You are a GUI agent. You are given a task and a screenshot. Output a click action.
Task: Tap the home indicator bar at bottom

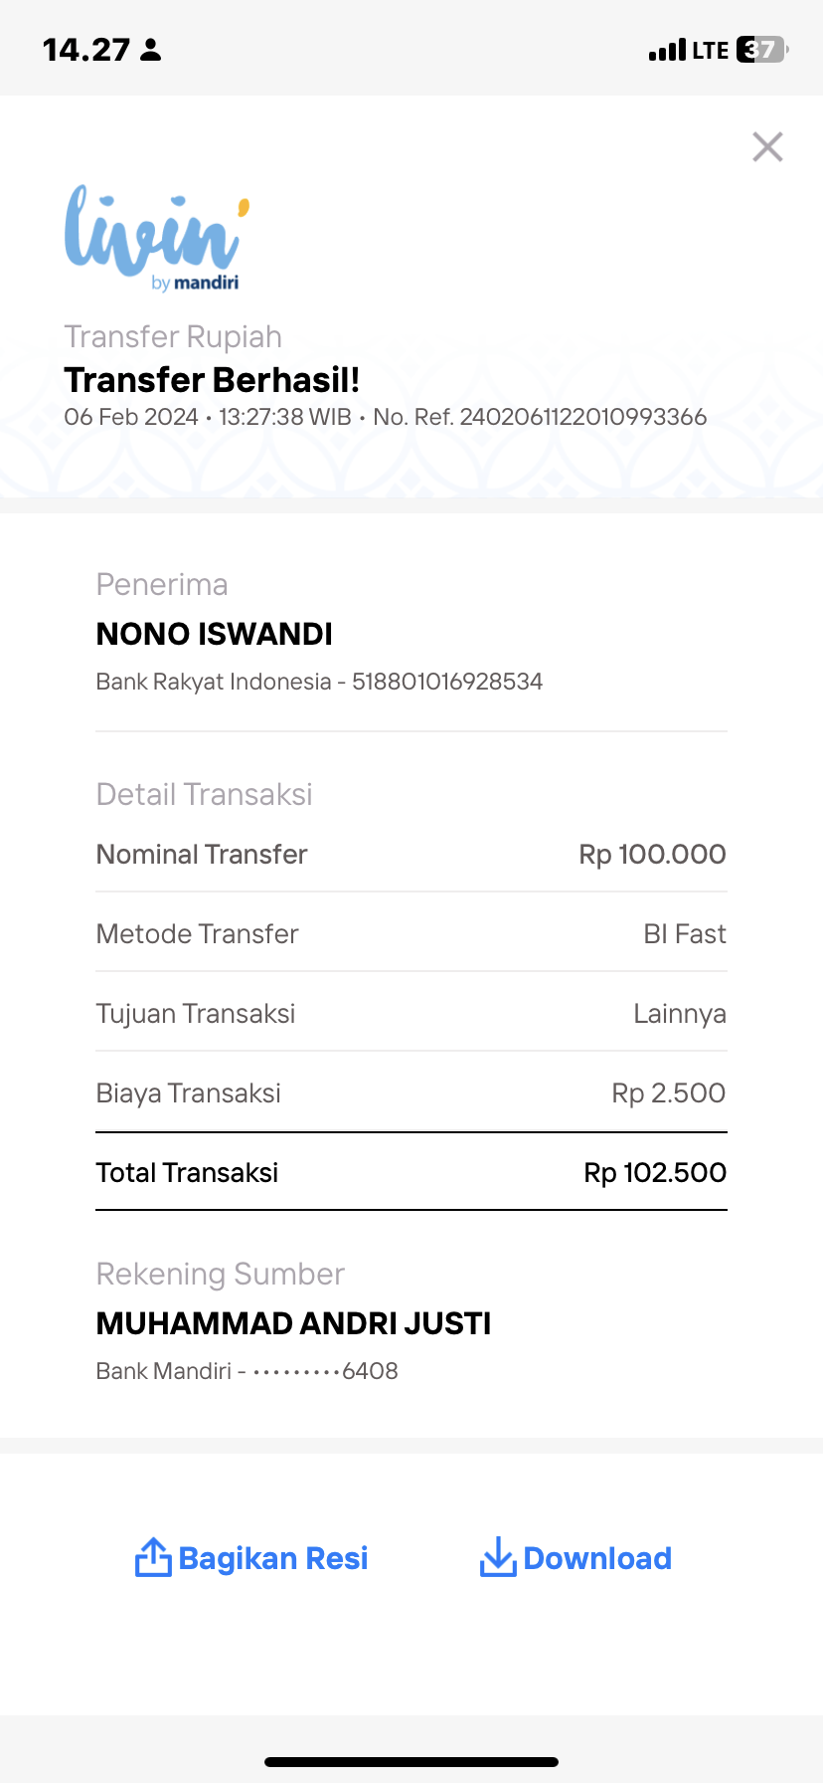coord(411,1762)
